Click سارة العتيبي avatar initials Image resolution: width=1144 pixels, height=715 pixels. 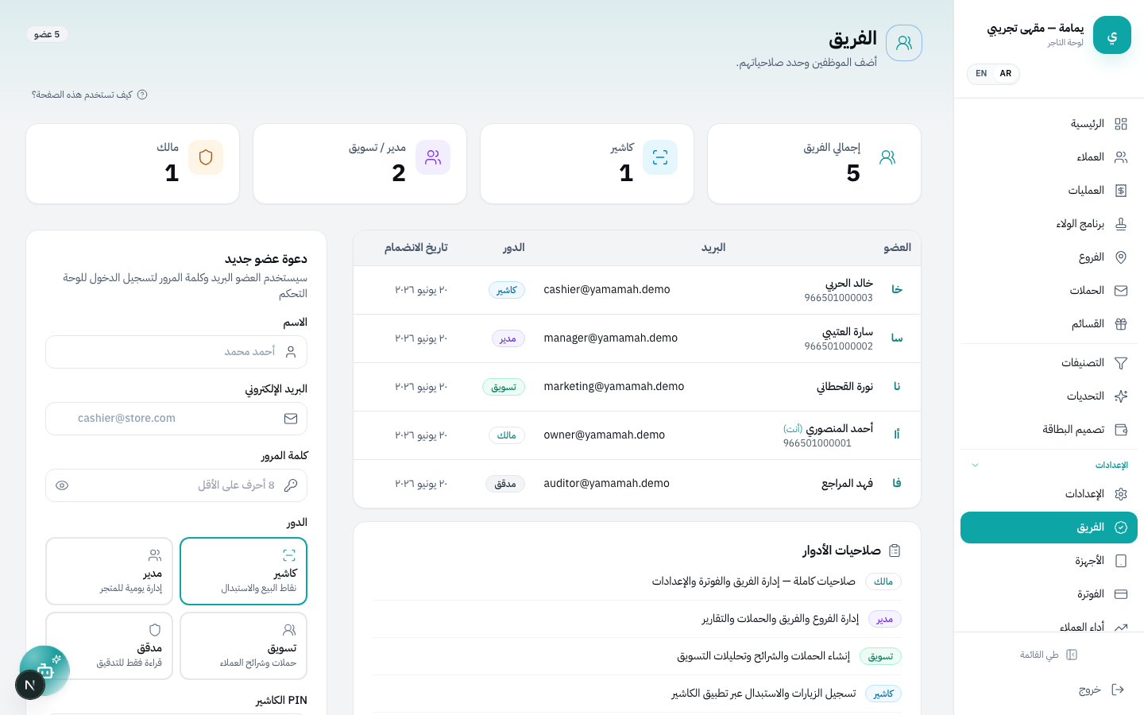[897, 338]
